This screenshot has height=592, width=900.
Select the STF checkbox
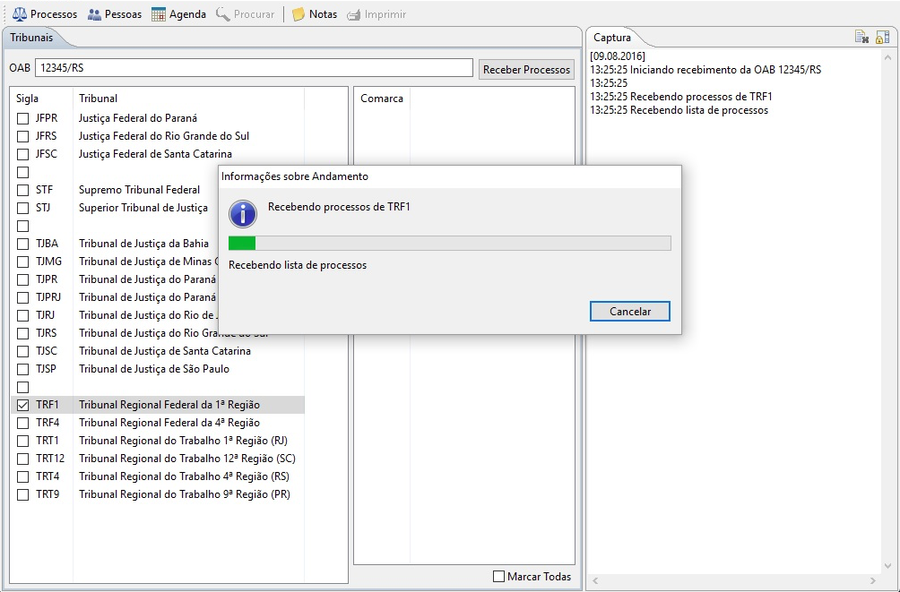click(23, 190)
